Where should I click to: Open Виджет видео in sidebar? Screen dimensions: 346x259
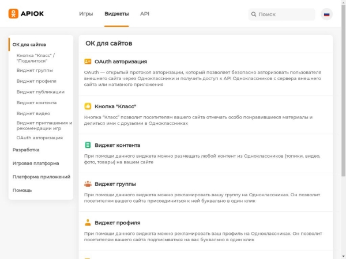click(x=33, y=113)
